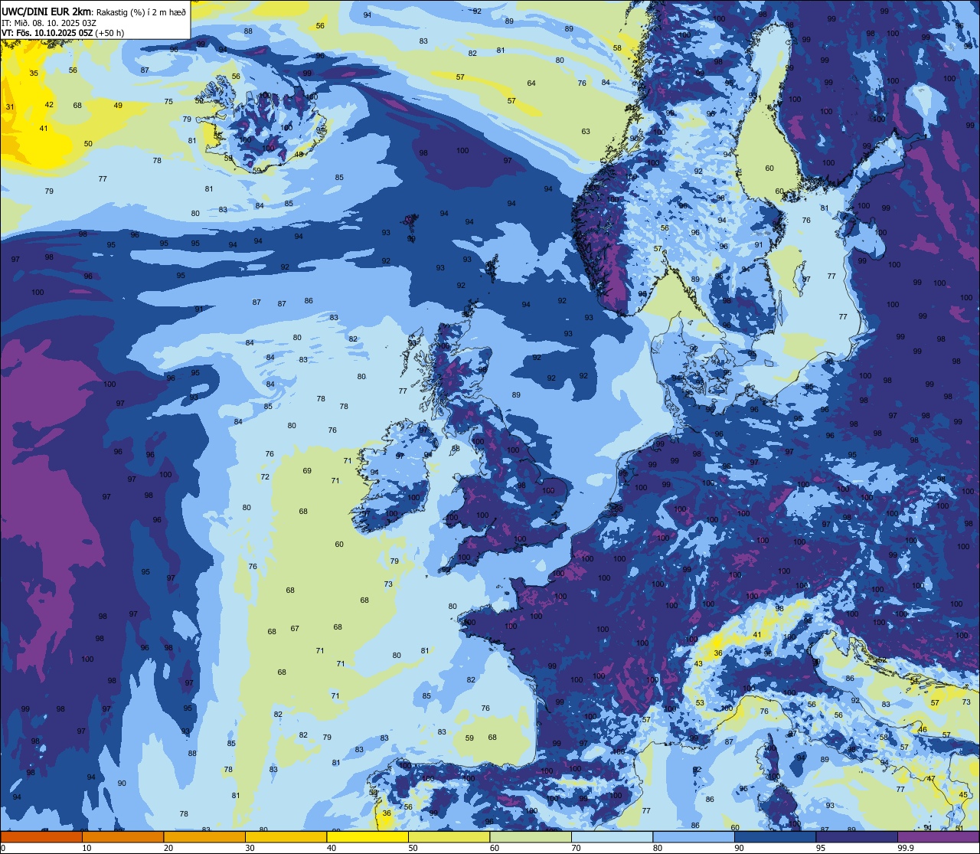Viewport: 980px width, 854px height.
Task: Click the '35' humidity value in the yellow area
Action: point(34,74)
